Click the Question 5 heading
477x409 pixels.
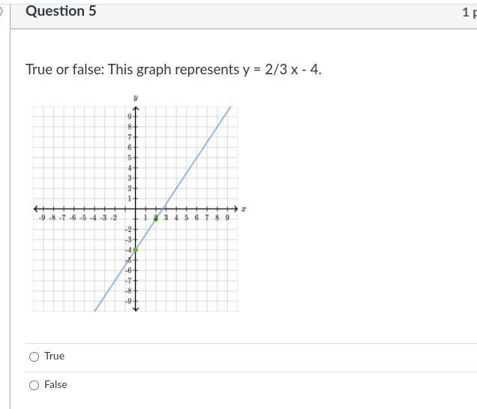(61, 11)
